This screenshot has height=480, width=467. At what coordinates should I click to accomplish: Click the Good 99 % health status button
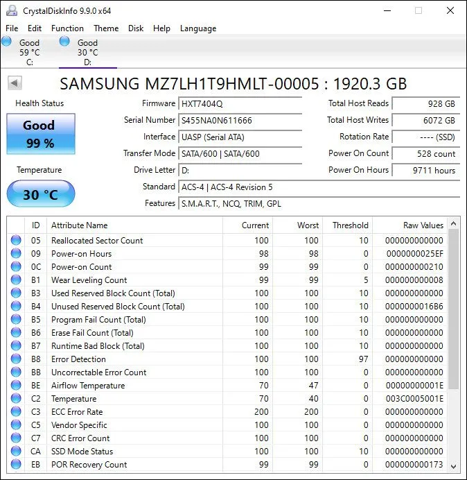click(x=41, y=134)
